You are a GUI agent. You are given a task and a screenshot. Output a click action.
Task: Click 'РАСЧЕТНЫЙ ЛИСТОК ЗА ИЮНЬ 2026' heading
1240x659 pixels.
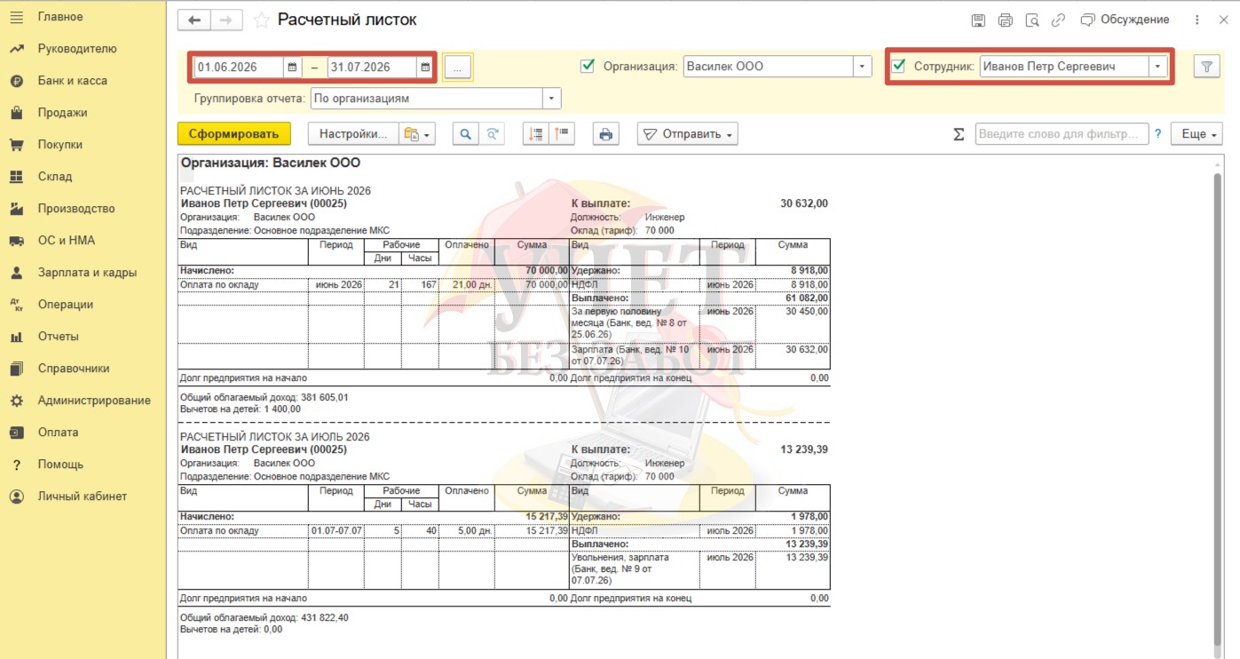coord(275,191)
